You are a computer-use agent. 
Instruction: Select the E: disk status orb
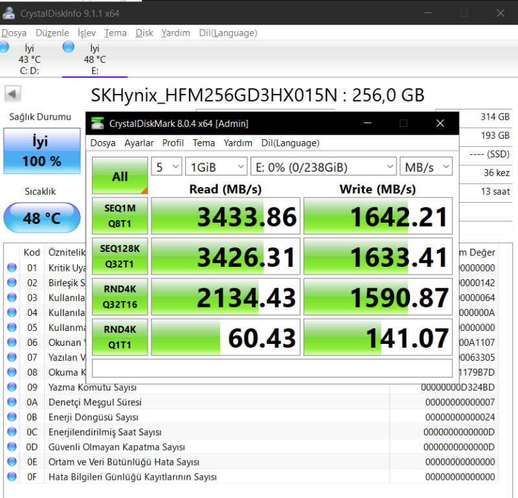point(69,47)
